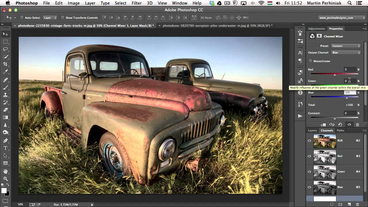Click the Red percentage input field
This screenshot has width=368, height=207.
(350, 70)
